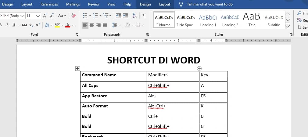Screen dimensions: 308x137
Task: Switch to the Review tab
Action: [x=94, y=4]
